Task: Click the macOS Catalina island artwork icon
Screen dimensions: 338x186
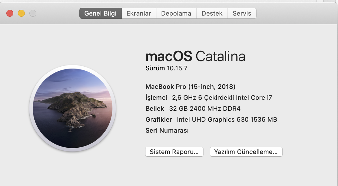Action: pyautogui.click(x=72, y=108)
